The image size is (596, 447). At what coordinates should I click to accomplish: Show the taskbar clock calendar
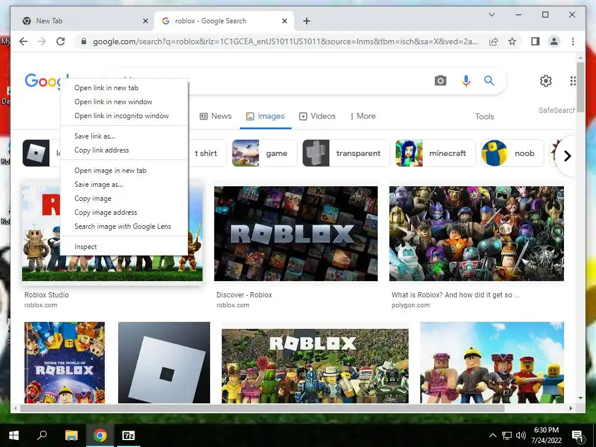tap(546, 435)
